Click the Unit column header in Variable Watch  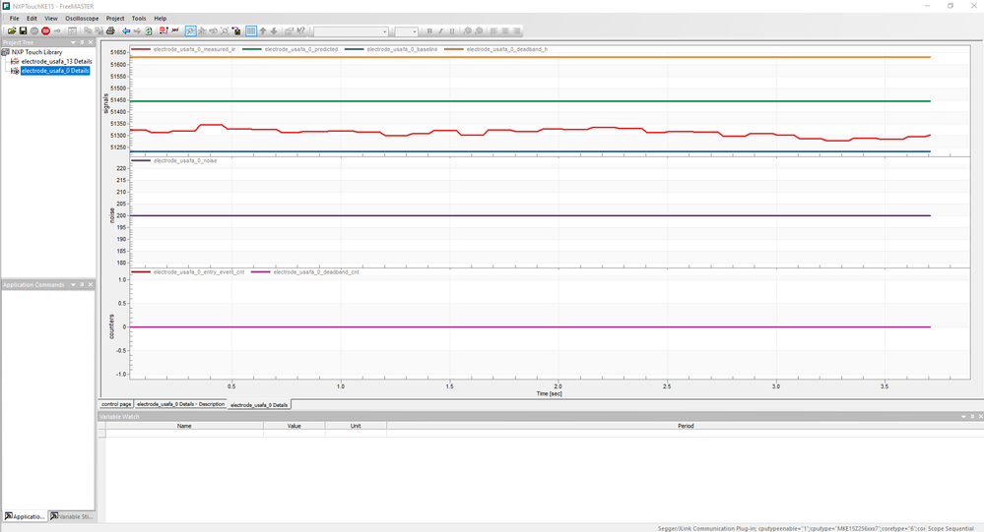(356, 426)
